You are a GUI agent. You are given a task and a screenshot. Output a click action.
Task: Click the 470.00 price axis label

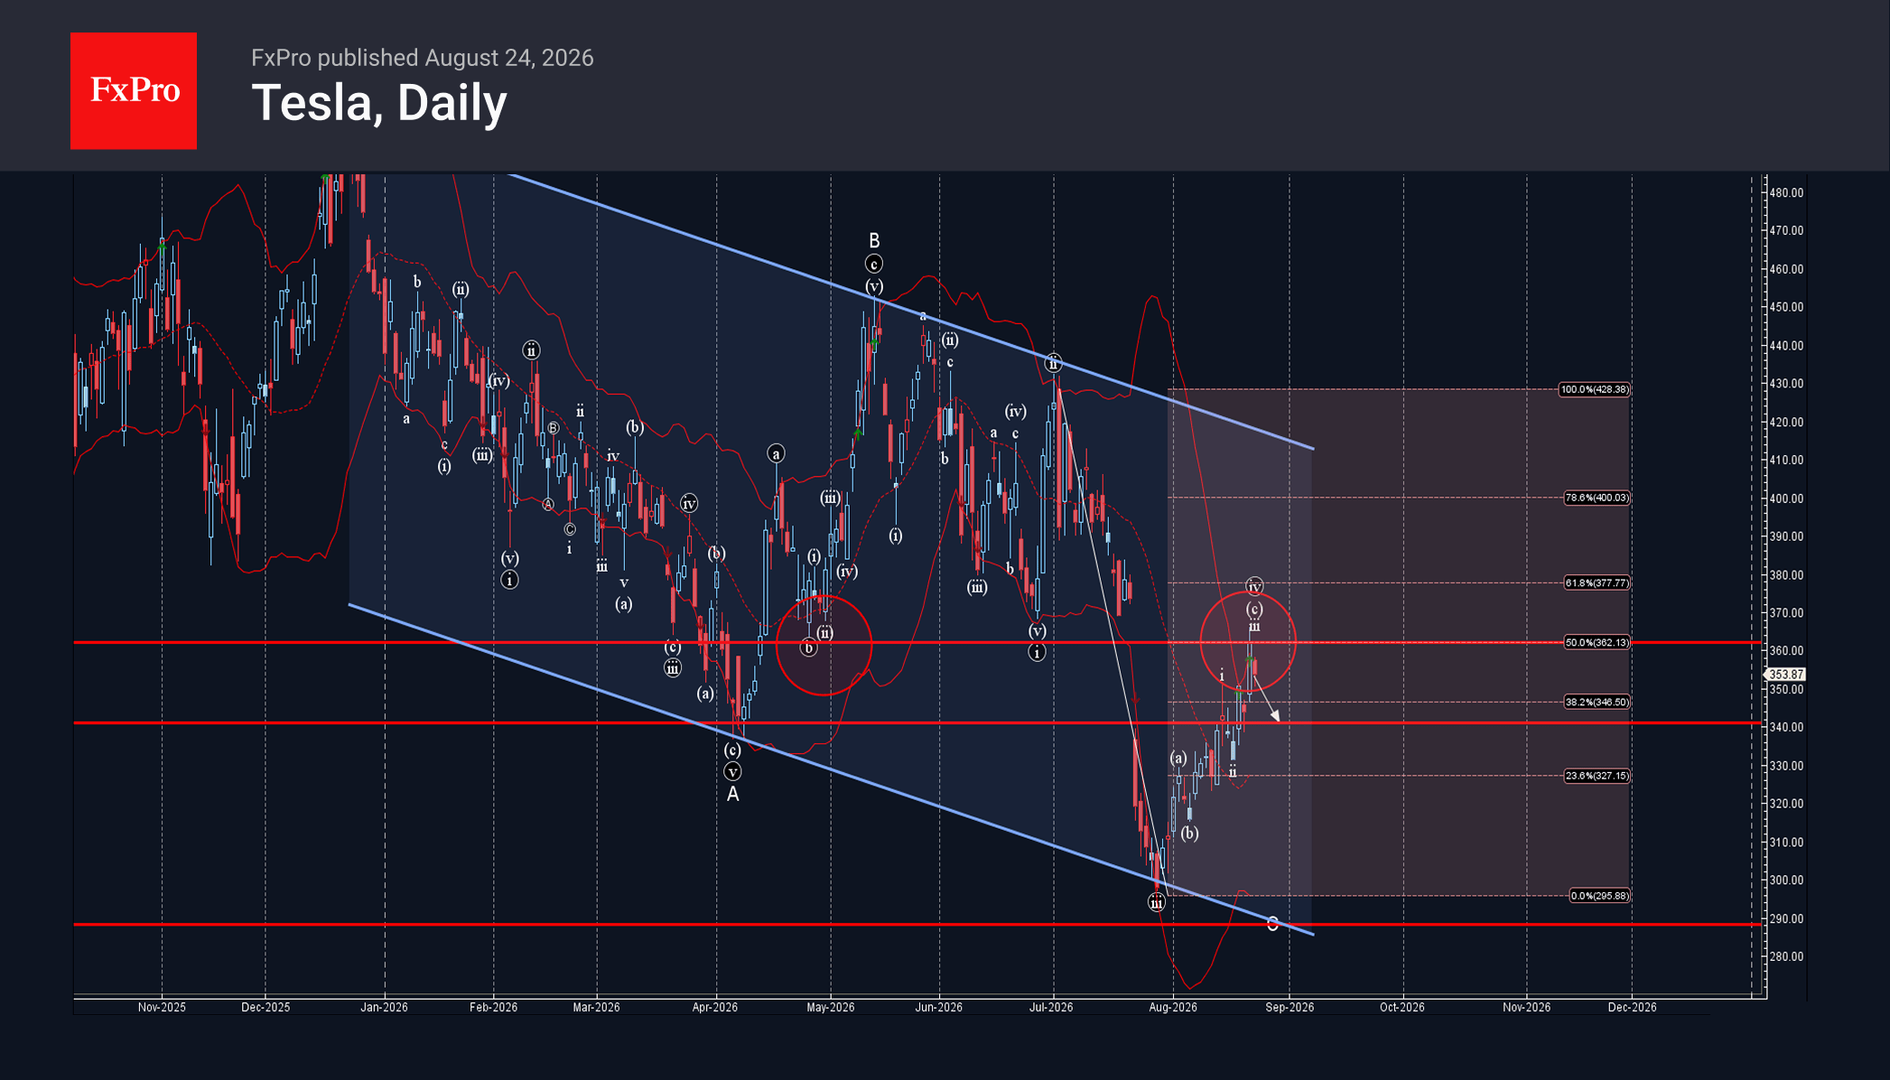pyautogui.click(x=1786, y=231)
